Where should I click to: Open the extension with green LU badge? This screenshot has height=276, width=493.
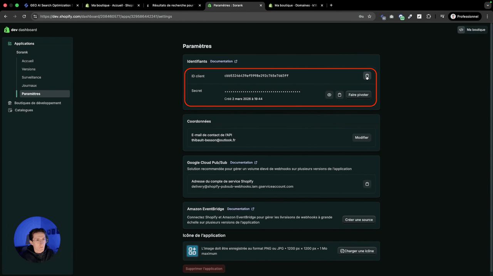pos(401,17)
